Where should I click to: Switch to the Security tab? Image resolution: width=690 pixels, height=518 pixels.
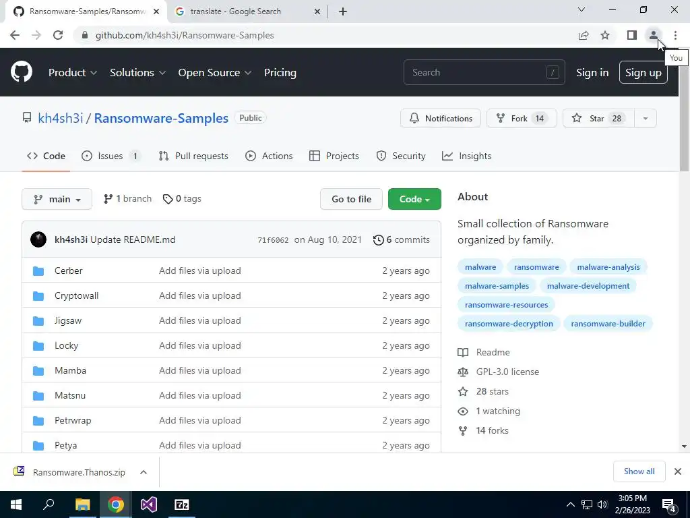[401, 156]
